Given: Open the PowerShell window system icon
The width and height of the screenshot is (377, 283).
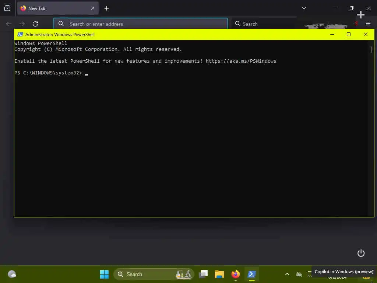Looking at the screenshot, I should point(20,34).
